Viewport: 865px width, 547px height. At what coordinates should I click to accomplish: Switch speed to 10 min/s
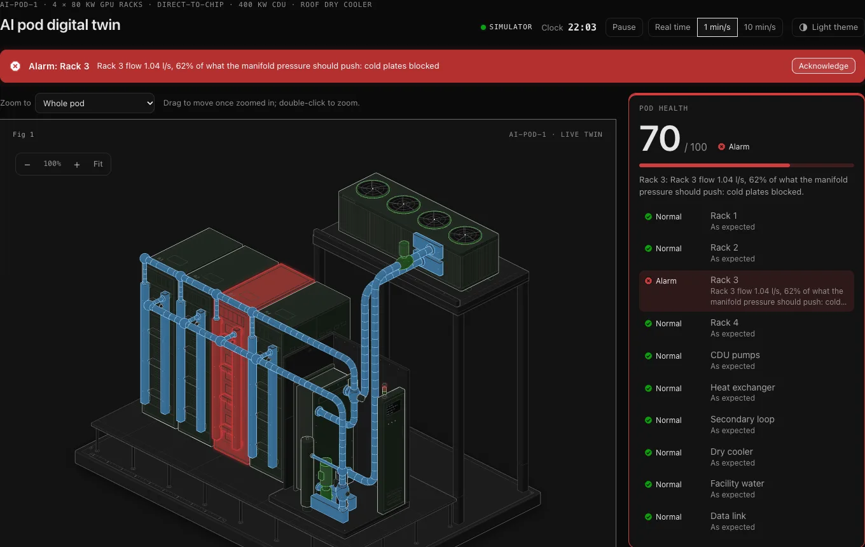759,27
